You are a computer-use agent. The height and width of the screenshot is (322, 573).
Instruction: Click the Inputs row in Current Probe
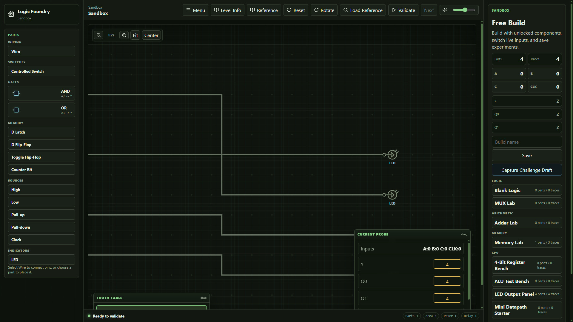click(411, 249)
